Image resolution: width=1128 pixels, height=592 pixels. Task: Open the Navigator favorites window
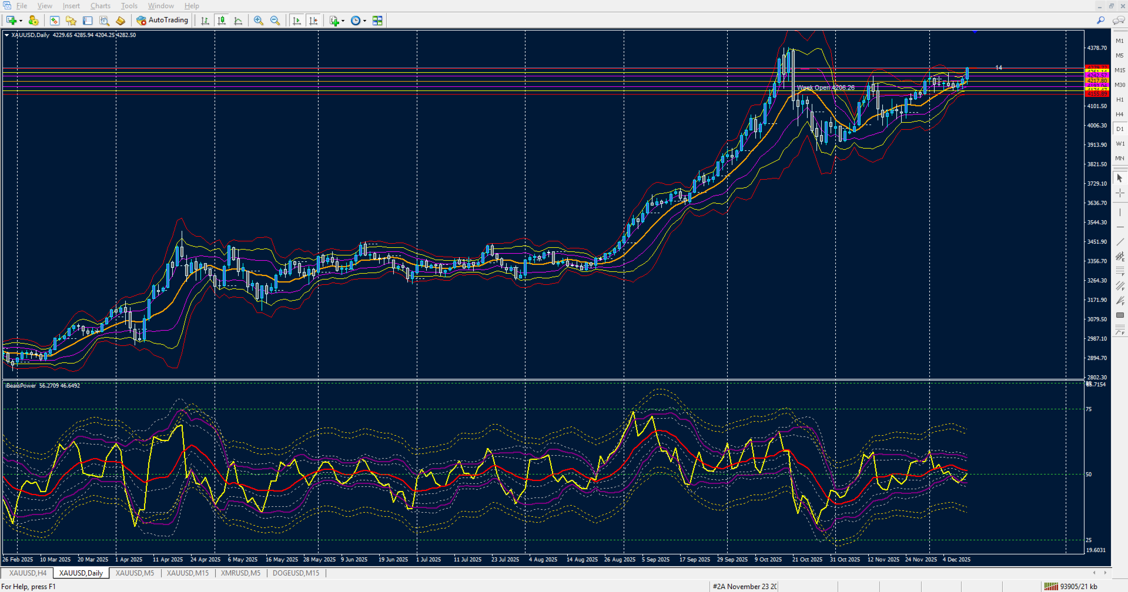[x=71, y=21]
